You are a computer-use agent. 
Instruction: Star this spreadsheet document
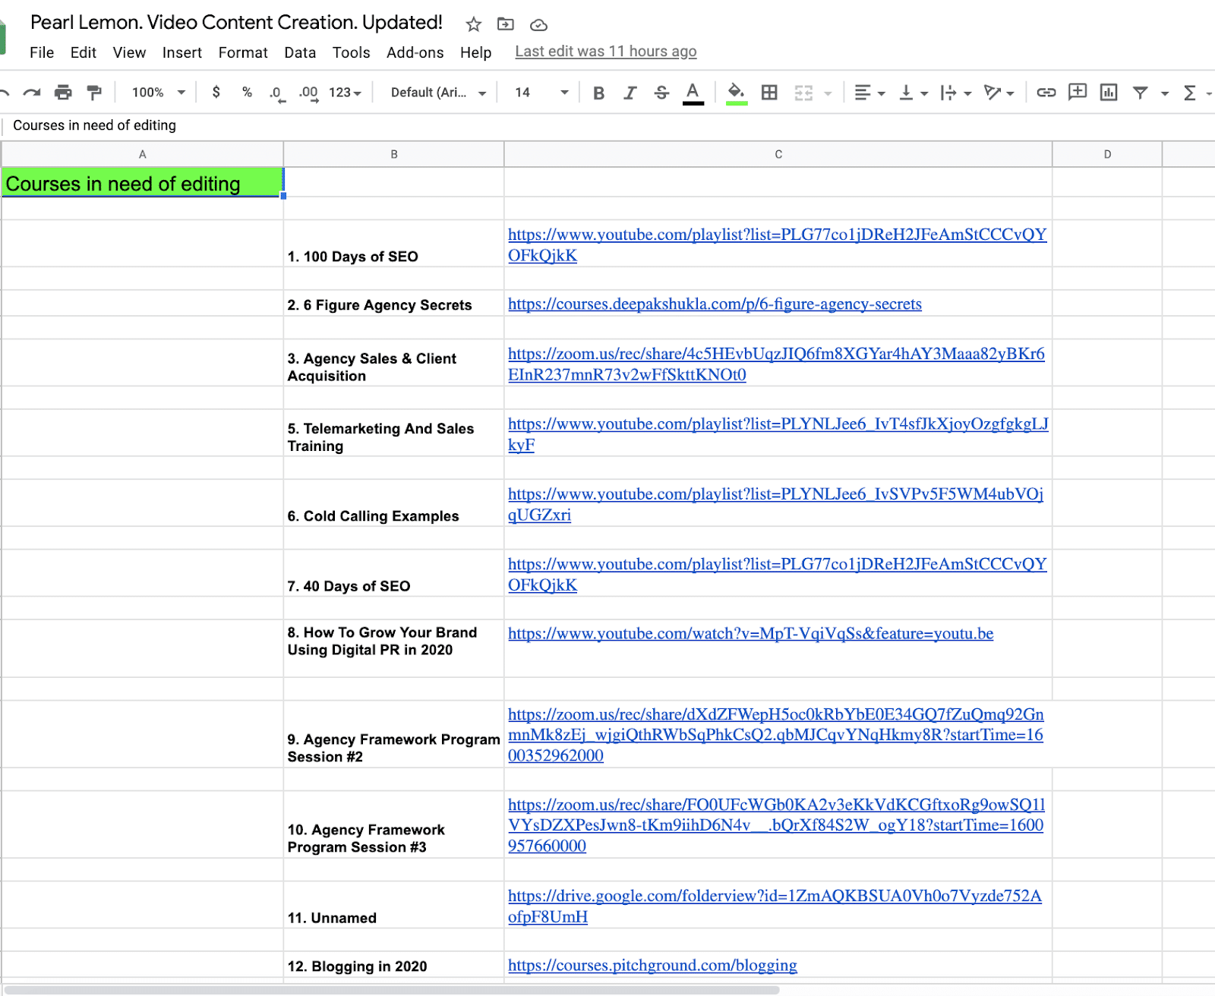click(474, 24)
